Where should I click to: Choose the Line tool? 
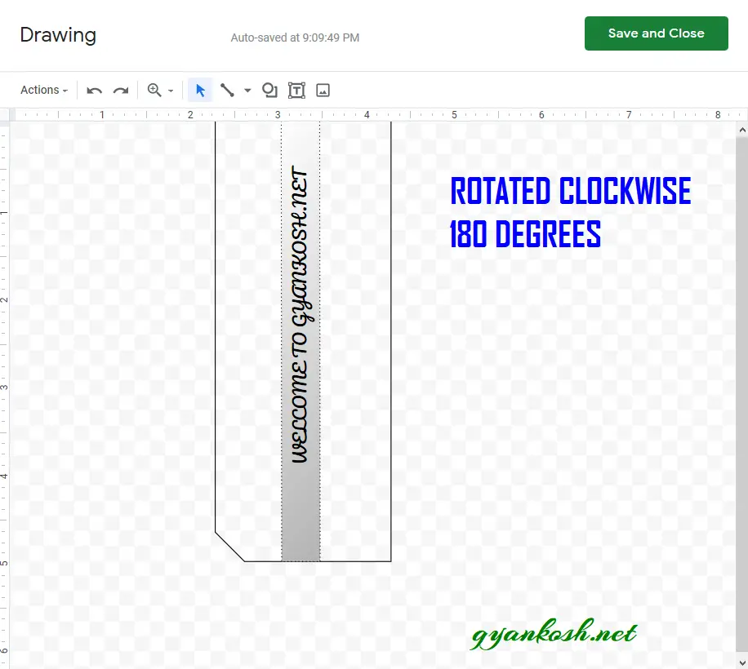227,90
